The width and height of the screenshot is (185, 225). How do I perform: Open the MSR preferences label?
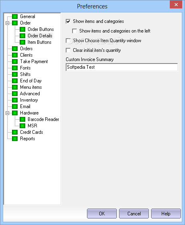tap(32, 126)
